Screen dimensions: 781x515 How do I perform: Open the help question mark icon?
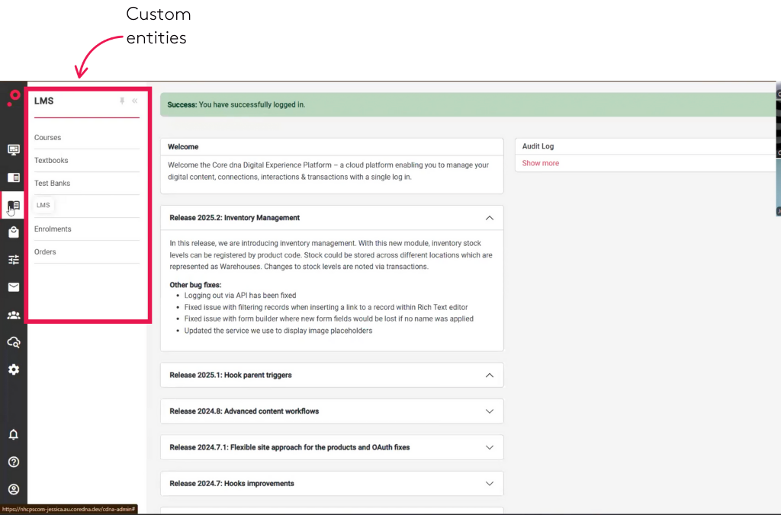[x=13, y=461]
